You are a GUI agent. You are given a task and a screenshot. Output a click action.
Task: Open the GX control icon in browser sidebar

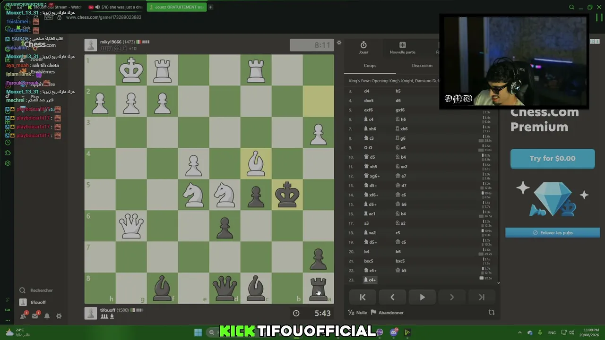[8, 310]
